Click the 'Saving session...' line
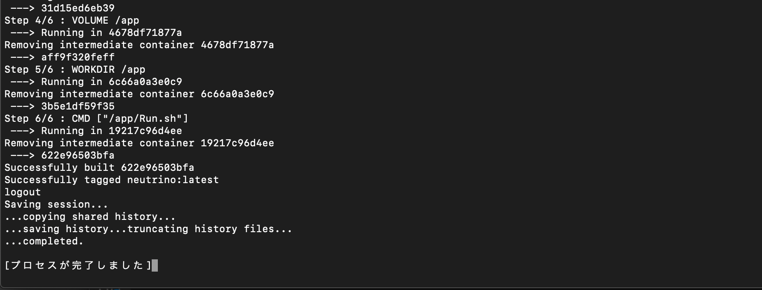The height and width of the screenshot is (290, 762). pyautogui.click(x=56, y=205)
